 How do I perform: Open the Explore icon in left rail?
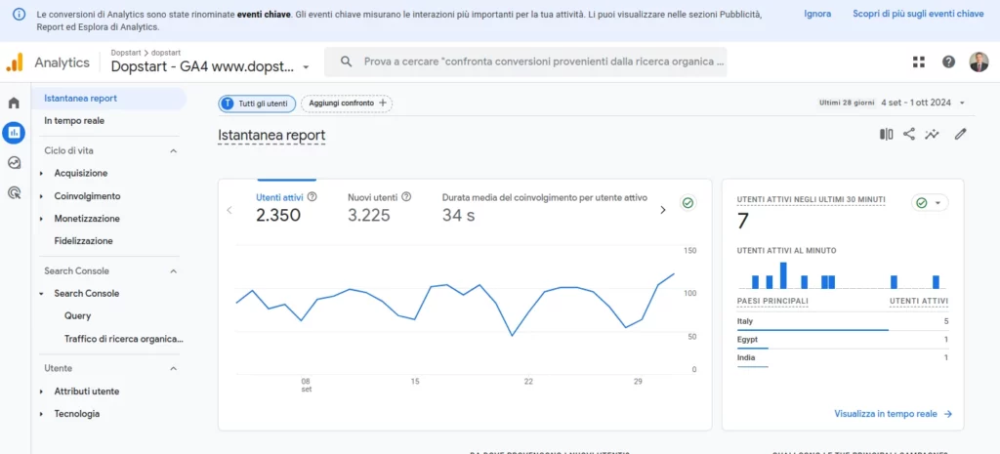pos(14,163)
